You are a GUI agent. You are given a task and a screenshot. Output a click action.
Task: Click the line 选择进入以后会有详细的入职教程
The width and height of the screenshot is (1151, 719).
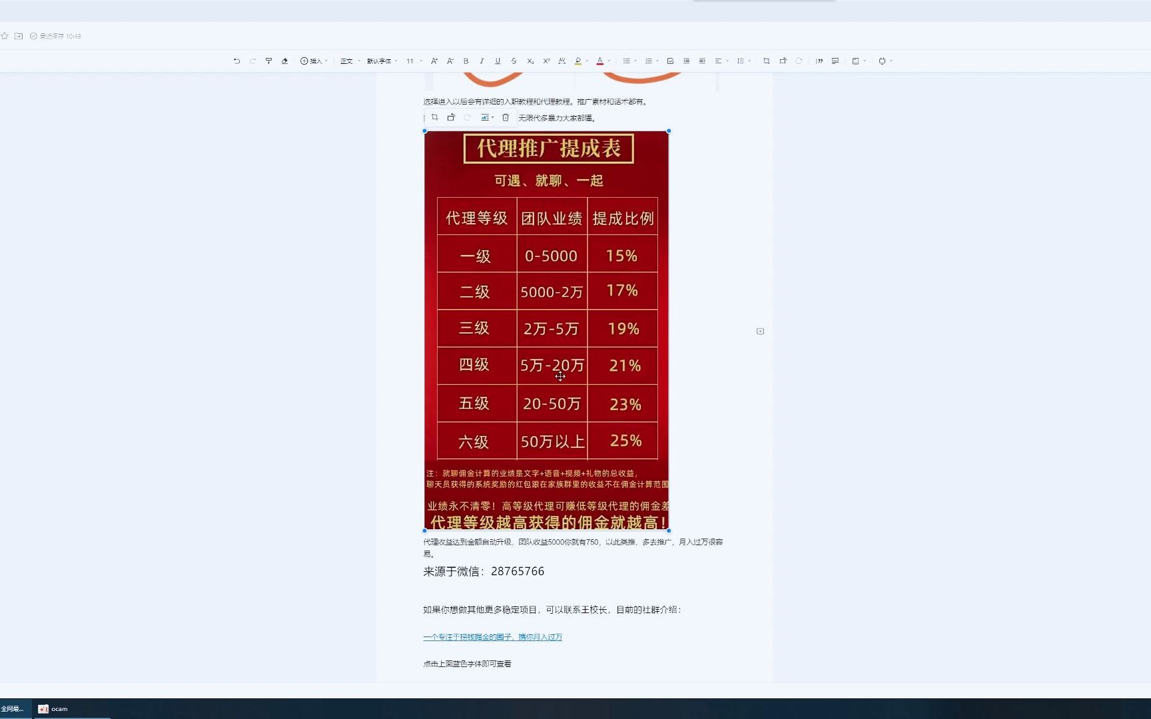(x=536, y=102)
